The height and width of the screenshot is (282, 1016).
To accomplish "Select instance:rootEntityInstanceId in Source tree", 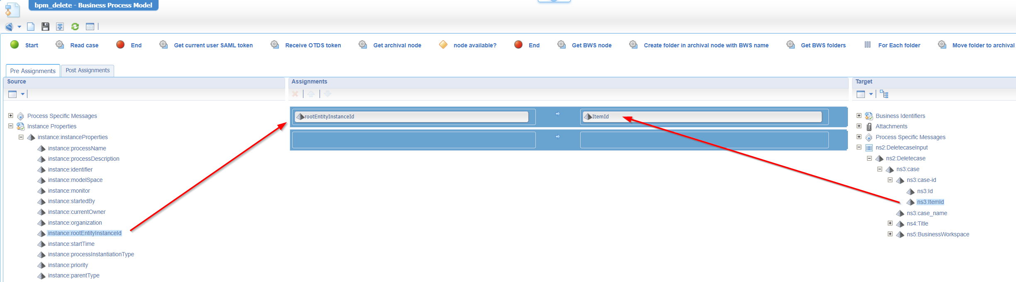I will pyautogui.click(x=85, y=233).
